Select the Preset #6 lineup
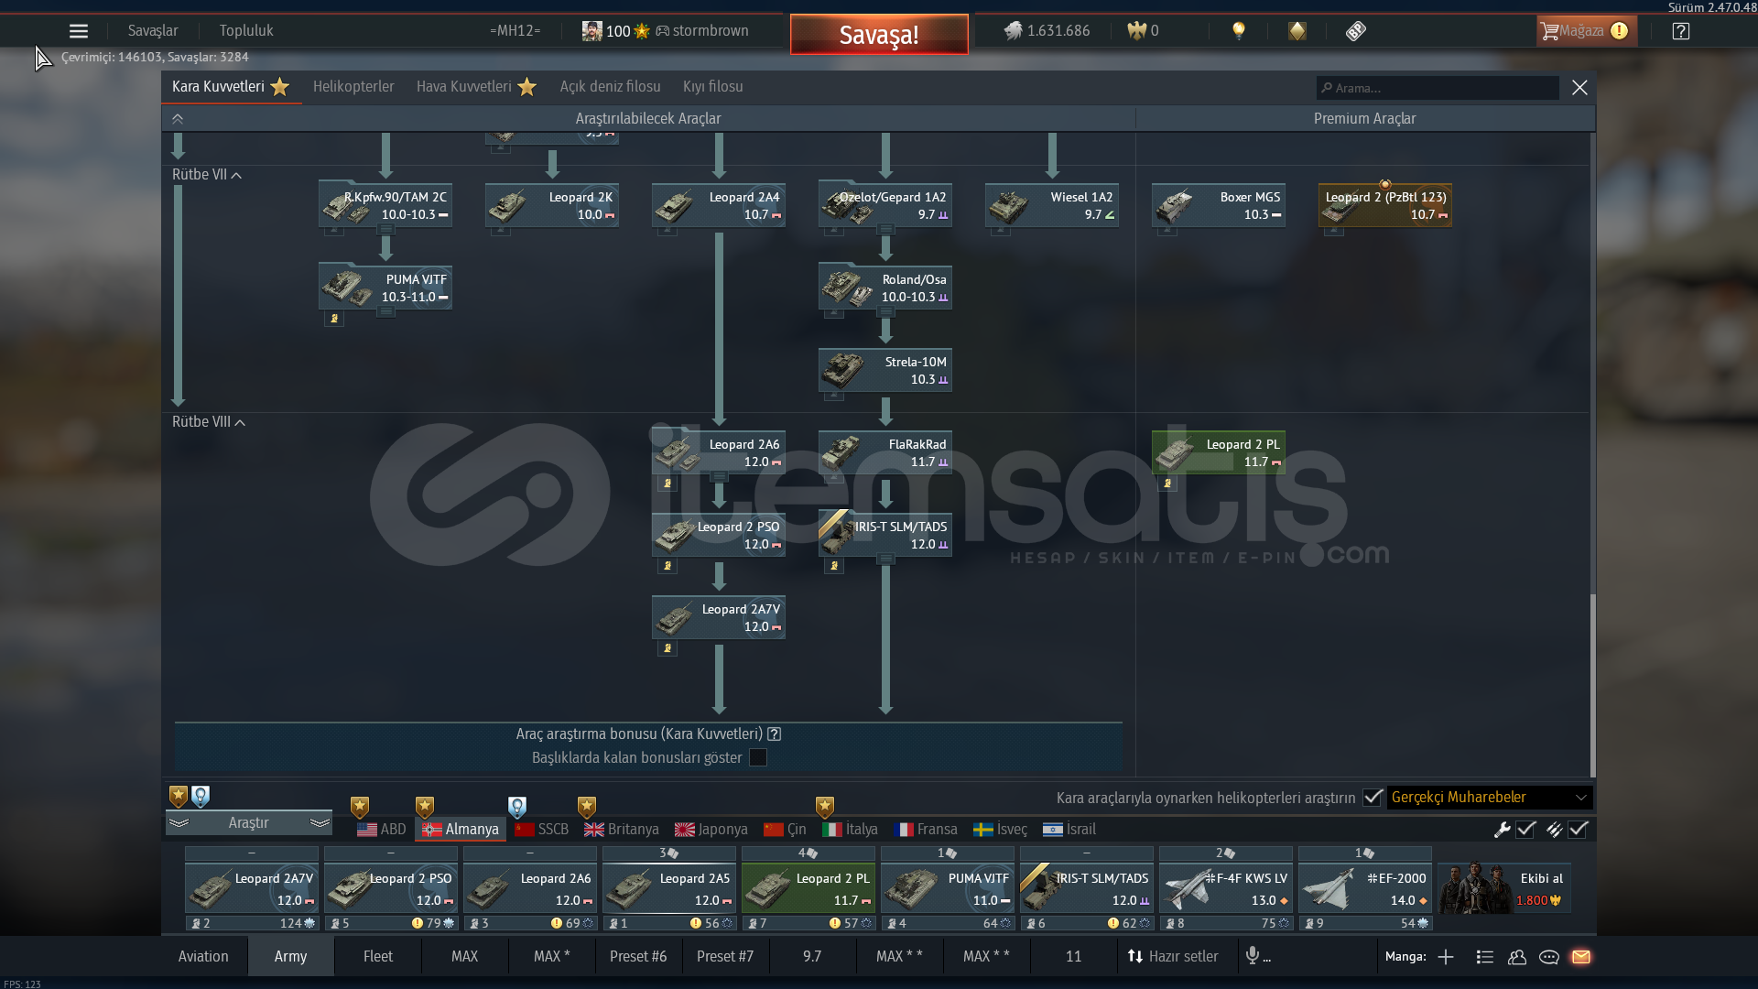 [638, 957]
